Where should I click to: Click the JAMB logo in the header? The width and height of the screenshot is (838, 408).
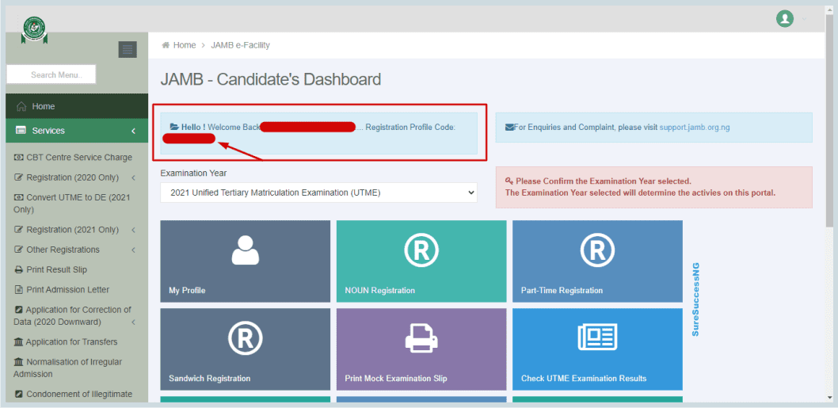point(34,30)
